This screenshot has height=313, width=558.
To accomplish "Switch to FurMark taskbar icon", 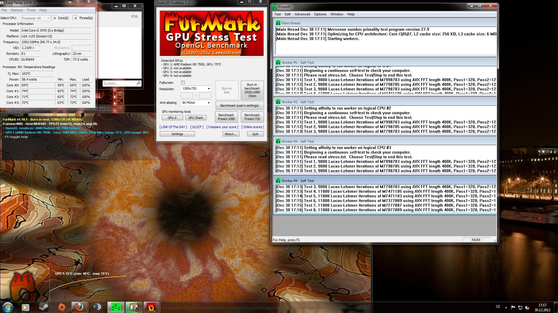I will pyautogui.click(x=151, y=307).
